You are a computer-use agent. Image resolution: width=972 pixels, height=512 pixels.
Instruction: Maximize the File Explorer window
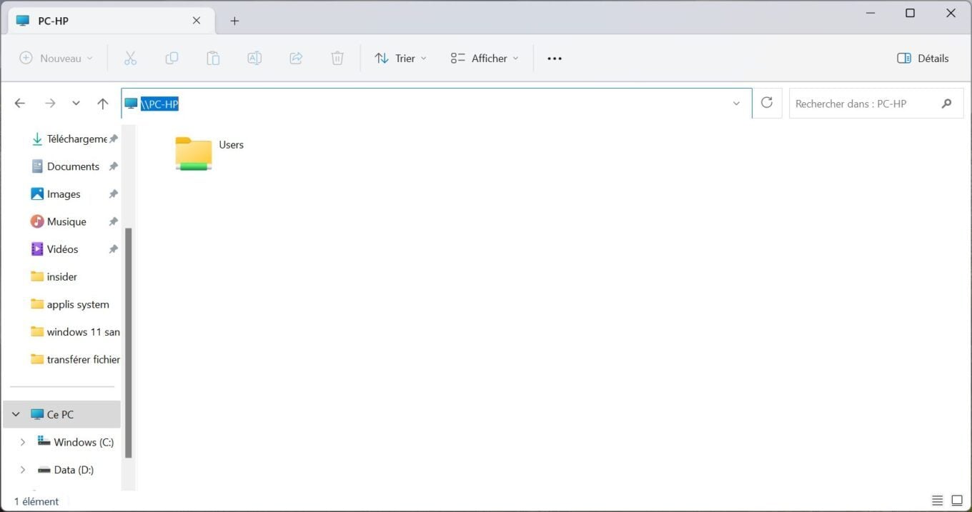pos(910,13)
